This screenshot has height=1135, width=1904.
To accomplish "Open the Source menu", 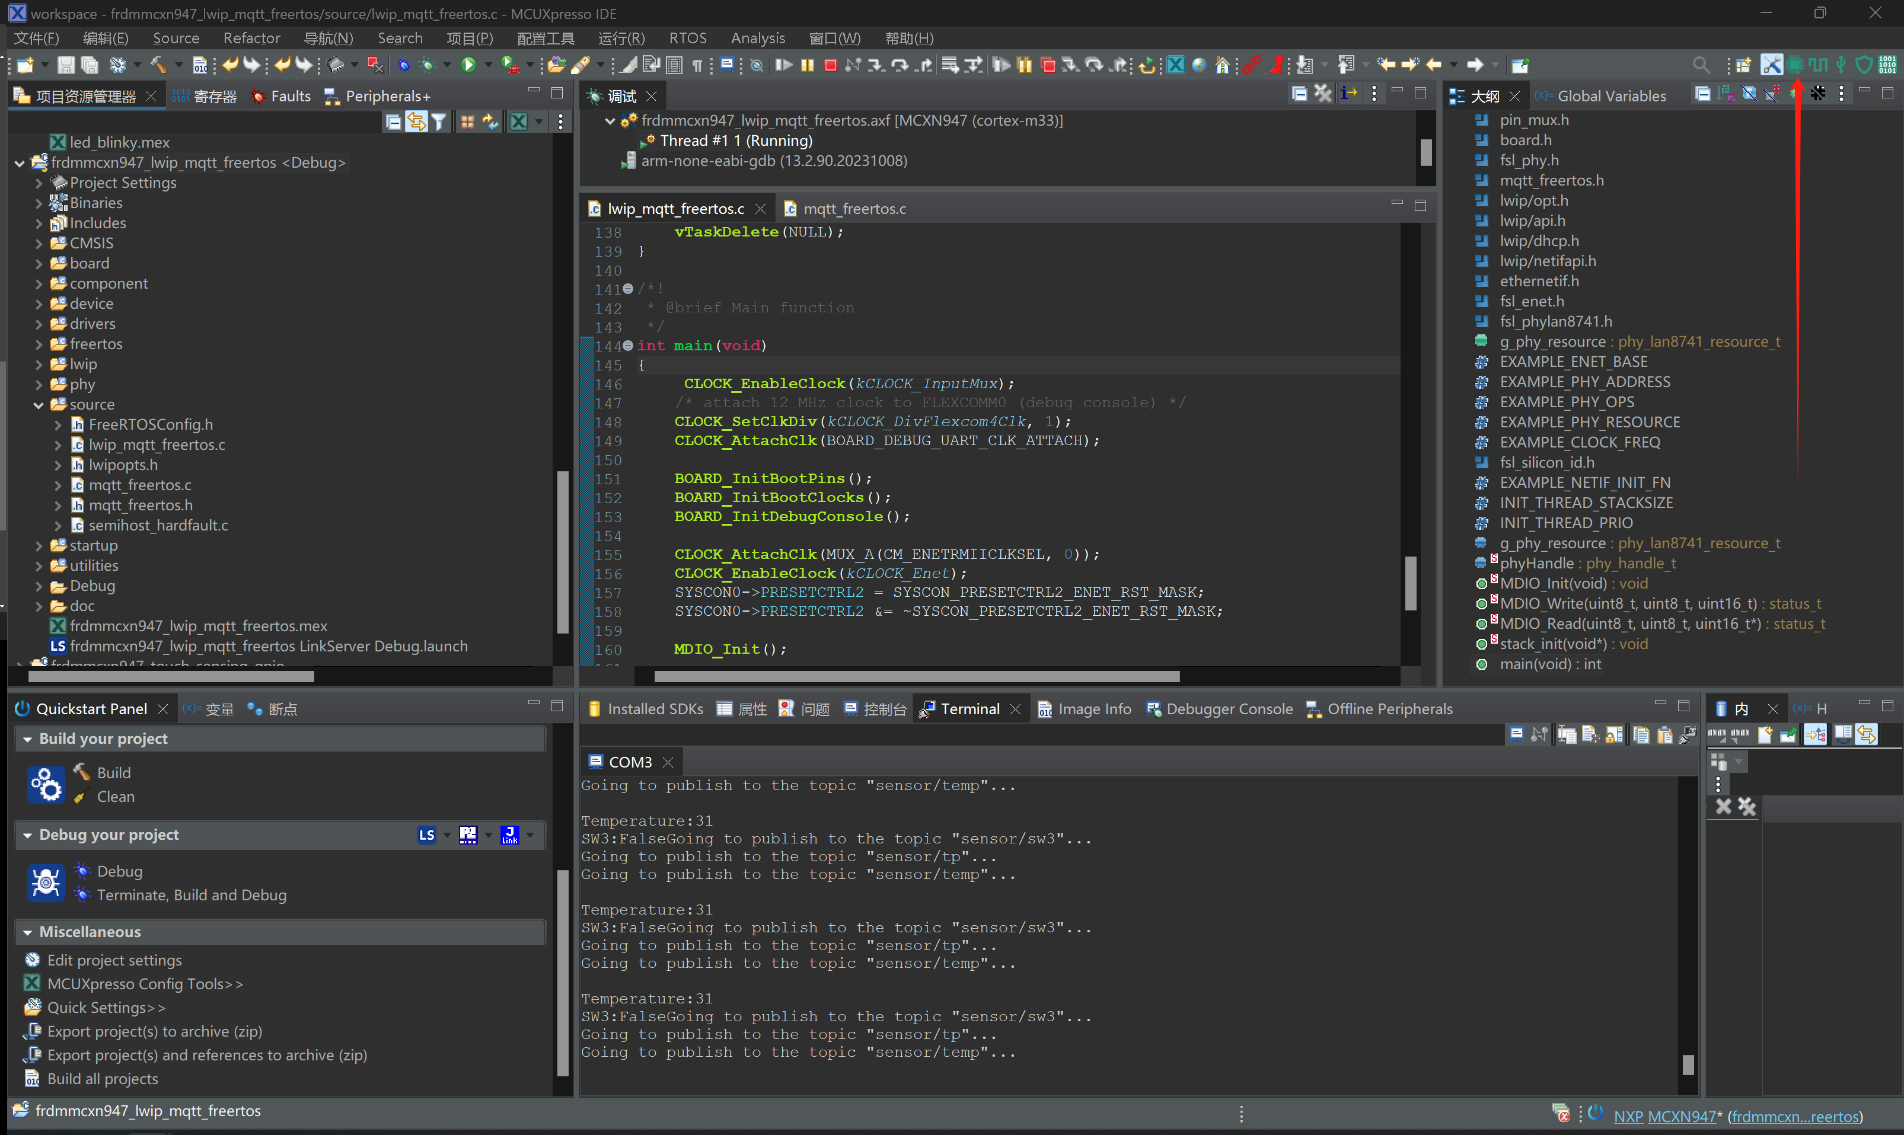I will [175, 39].
